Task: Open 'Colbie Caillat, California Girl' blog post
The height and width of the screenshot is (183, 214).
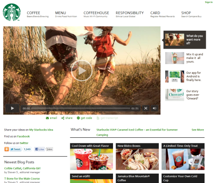Action: pos(22,168)
